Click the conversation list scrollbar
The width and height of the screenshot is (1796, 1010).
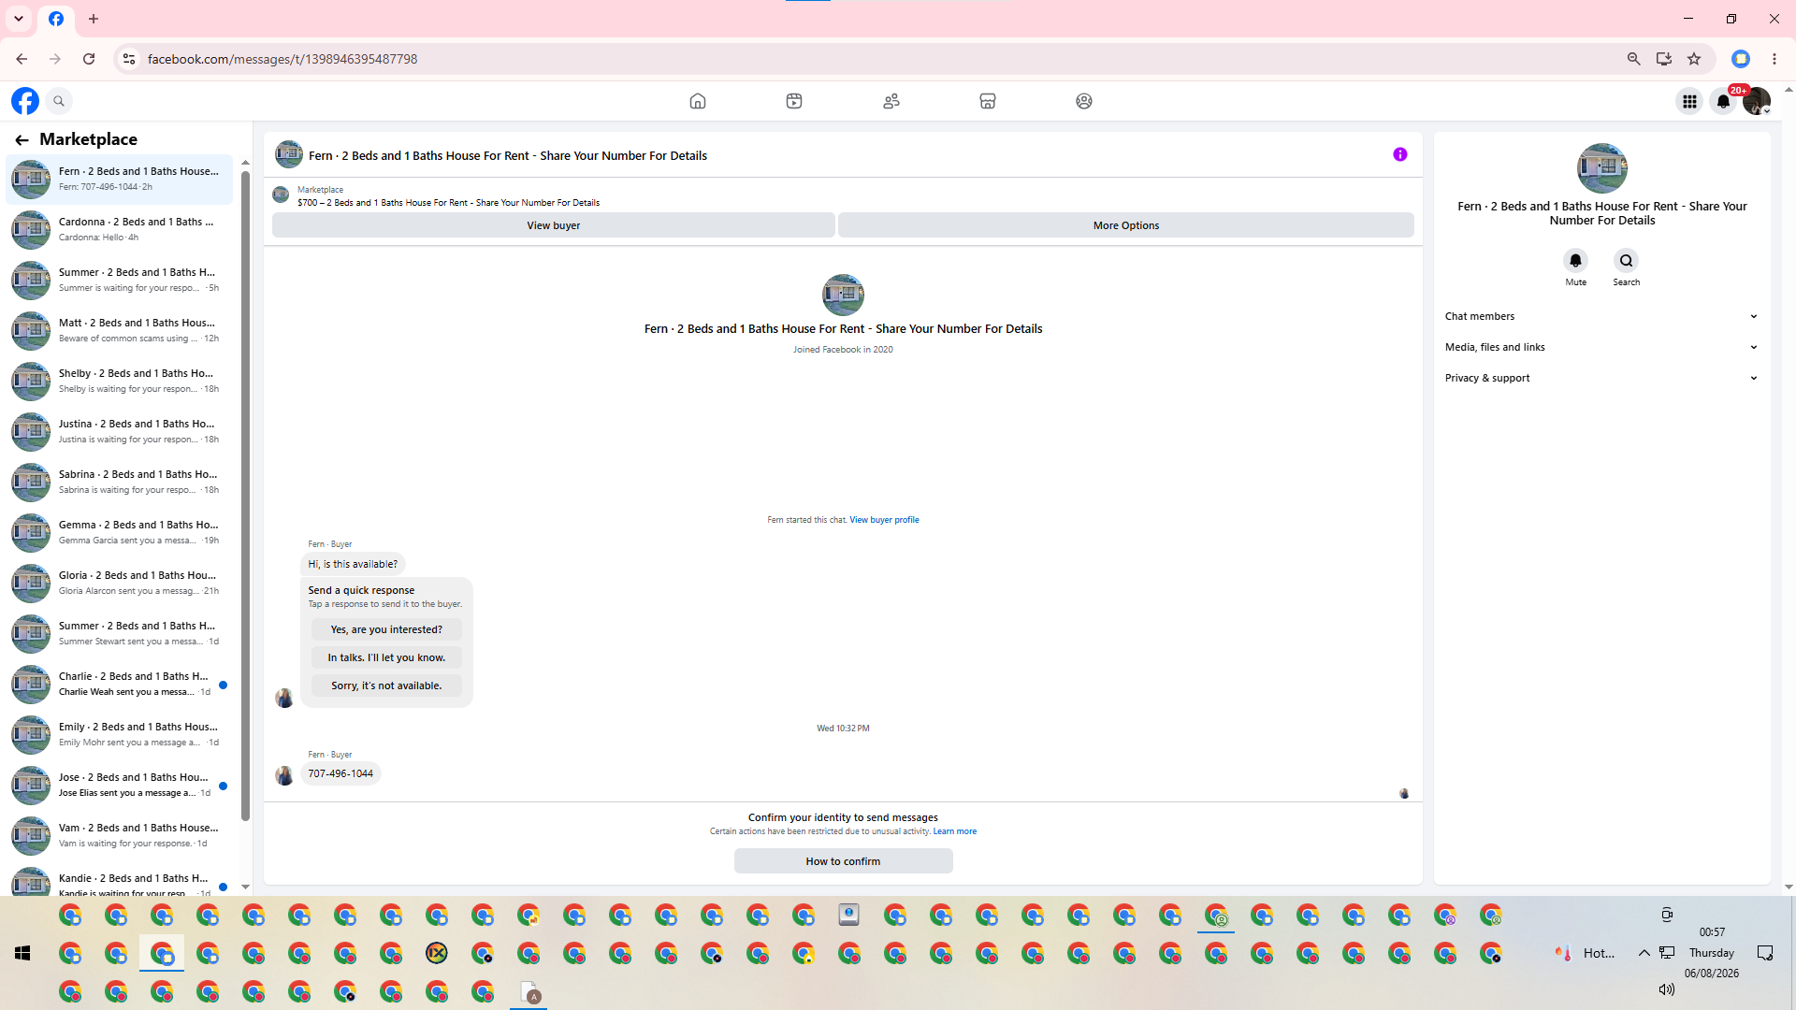245,496
